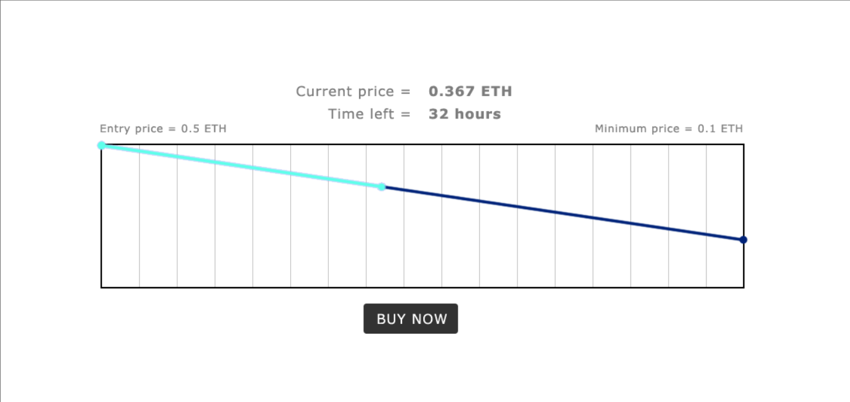Click the bottom-left corner of the chart frame
The image size is (850, 402).
tap(102, 287)
